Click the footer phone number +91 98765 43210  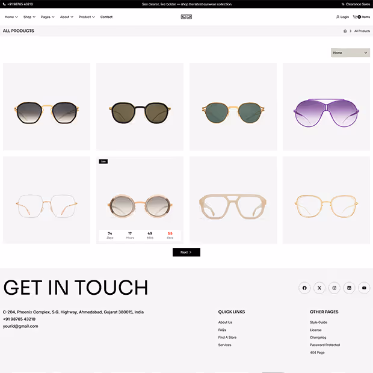pyautogui.click(x=19, y=319)
